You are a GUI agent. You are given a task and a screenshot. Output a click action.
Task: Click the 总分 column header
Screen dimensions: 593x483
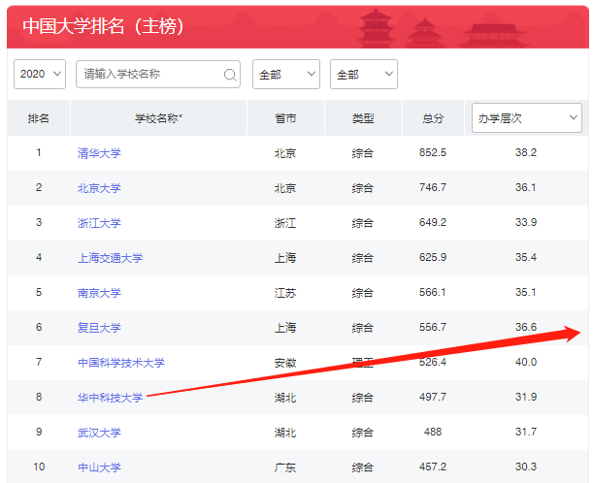click(x=433, y=118)
